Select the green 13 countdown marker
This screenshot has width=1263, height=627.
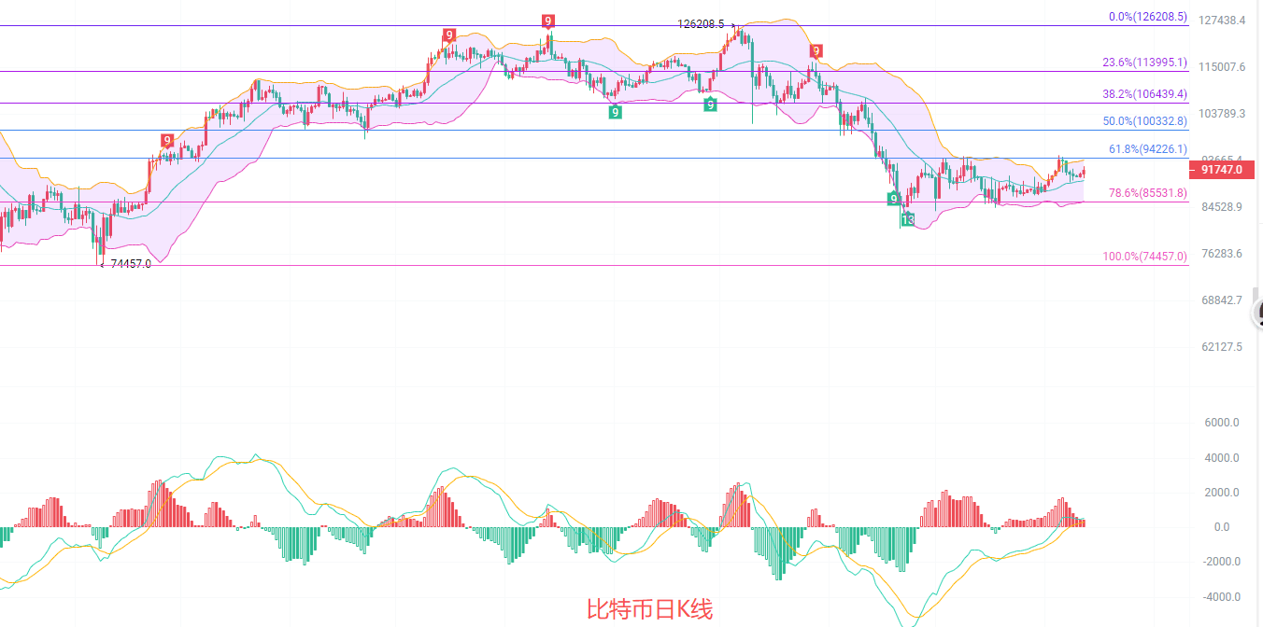907,219
